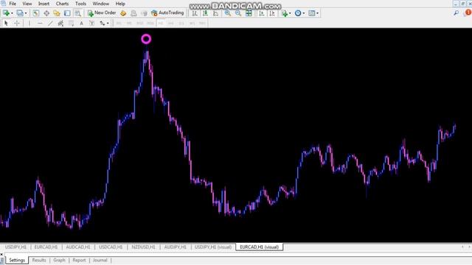Click the New Order button
This screenshot has height=265, width=472.
(x=102, y=13)
